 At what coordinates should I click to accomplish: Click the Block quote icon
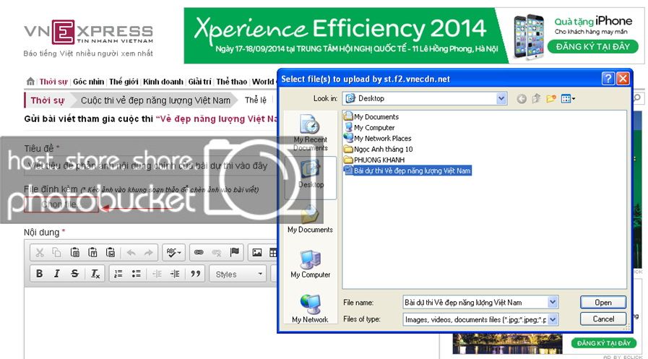tap(196, 274)
